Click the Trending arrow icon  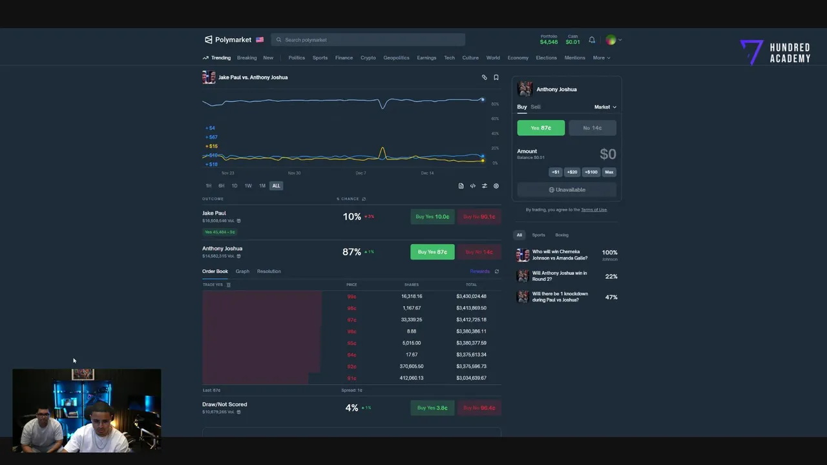[205, 57]
